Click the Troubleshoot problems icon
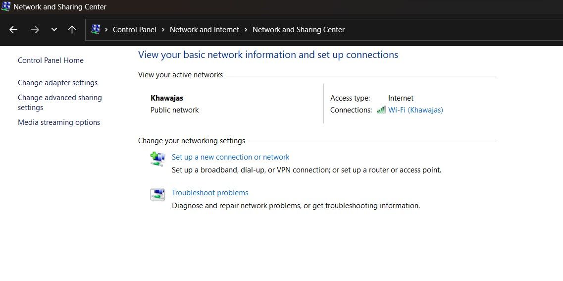 tap(157, 194)
